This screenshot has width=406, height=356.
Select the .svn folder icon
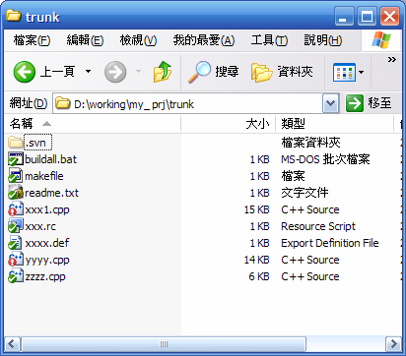click(15, 143)
